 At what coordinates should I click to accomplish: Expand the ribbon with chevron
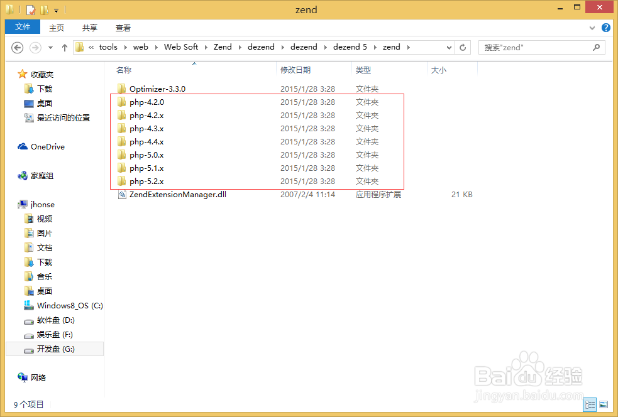592,28
